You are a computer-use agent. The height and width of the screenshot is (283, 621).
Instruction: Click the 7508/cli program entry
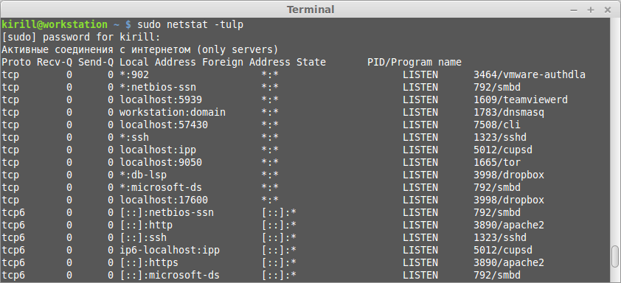(497, 125)
